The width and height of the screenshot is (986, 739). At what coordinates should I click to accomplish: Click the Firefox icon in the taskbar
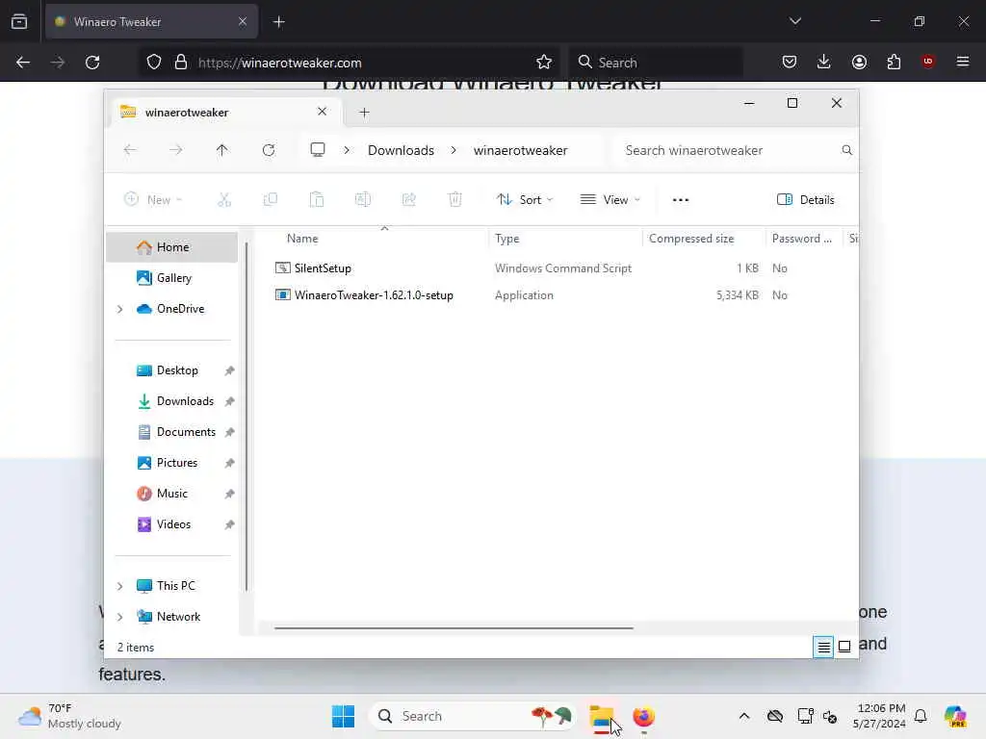click(x=643, y=716)
